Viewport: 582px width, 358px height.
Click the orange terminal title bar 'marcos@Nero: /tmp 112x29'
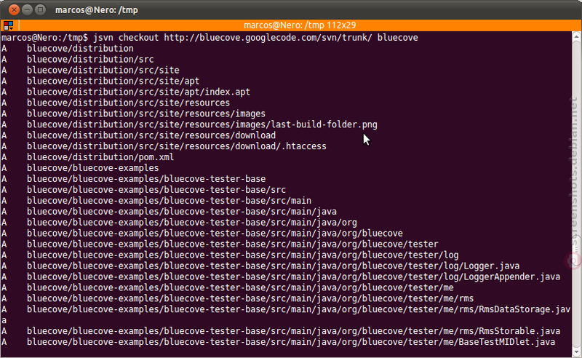pyautogui.click(x=300, y=25)
